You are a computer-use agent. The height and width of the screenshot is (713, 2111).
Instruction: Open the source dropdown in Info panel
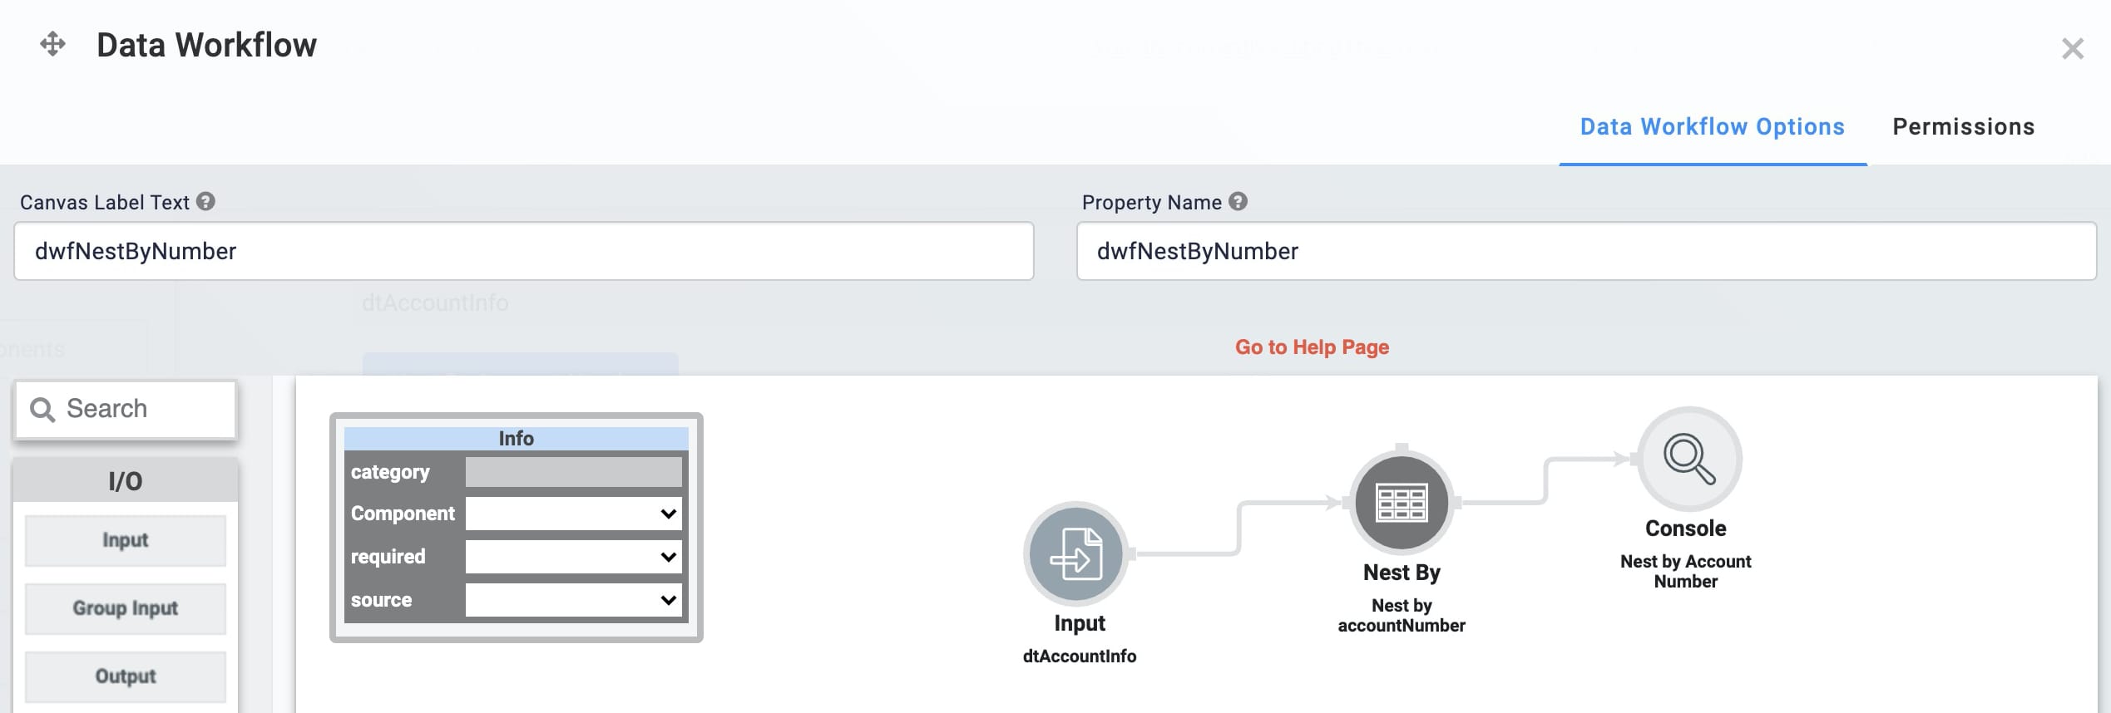(573, 600)
